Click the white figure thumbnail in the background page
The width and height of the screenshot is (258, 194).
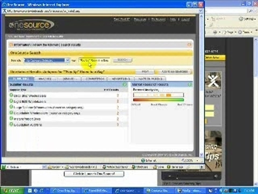[213, 81]
